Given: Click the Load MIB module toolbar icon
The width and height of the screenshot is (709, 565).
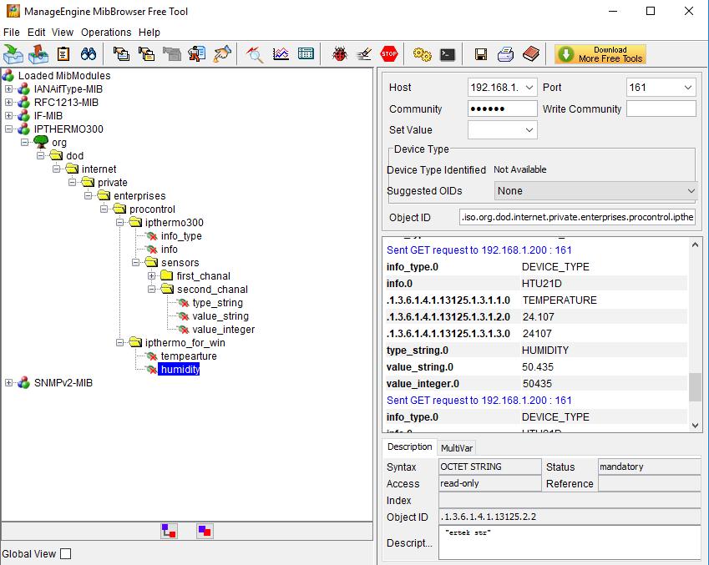Looking at the screenshot, I should (x=13, y=54).
